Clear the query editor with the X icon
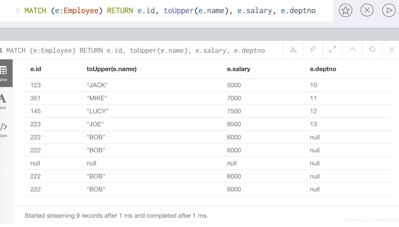The width and height of the screenshot is (399, 227). pyautogui.click(x=367, y=11)
